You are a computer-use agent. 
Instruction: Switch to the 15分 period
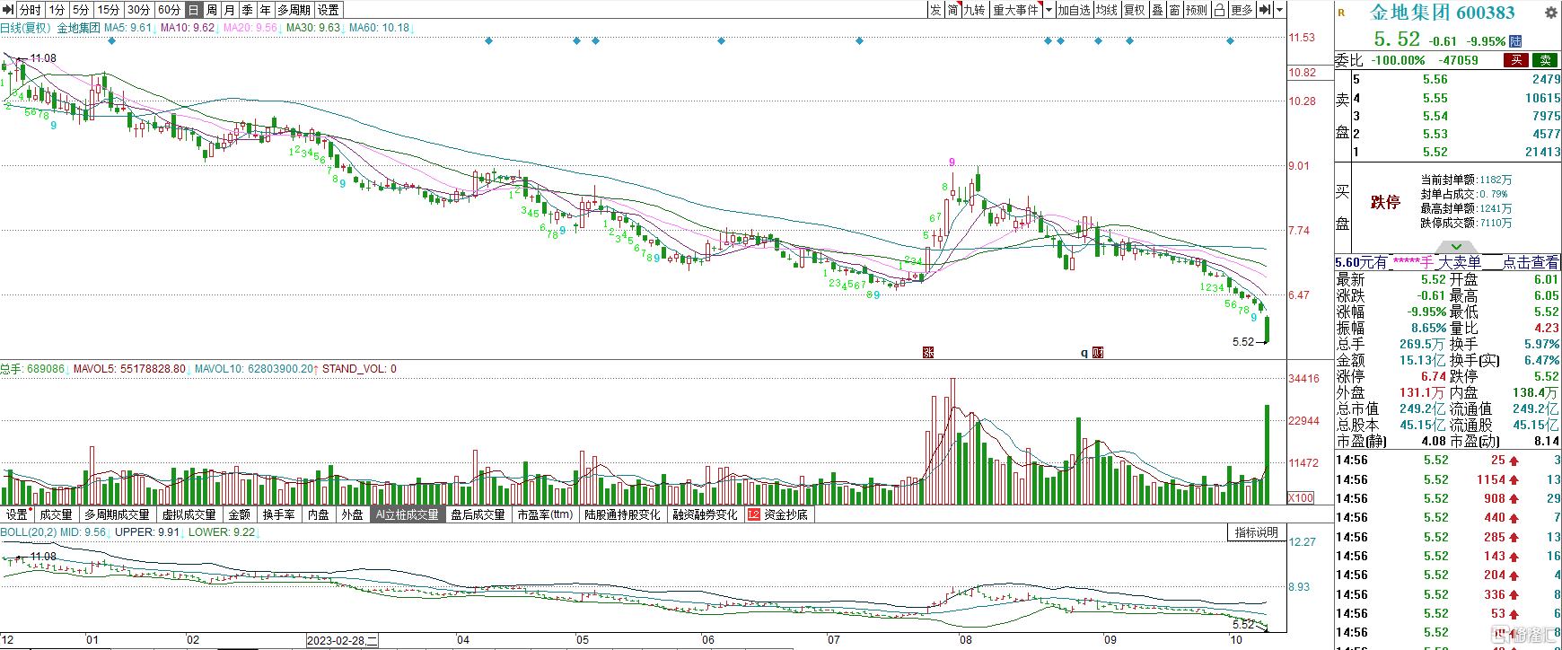[109, 10]
